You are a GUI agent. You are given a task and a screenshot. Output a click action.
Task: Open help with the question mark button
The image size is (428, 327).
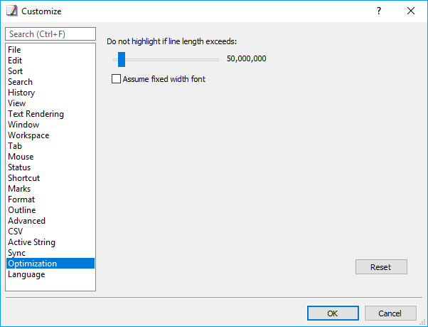tap(379, 11)
